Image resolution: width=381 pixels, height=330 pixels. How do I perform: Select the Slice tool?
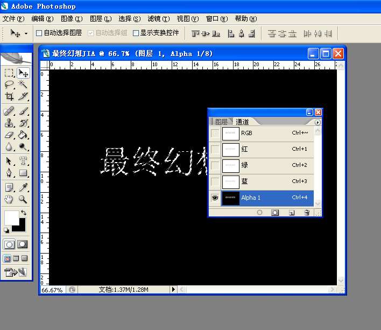point(23,96)
